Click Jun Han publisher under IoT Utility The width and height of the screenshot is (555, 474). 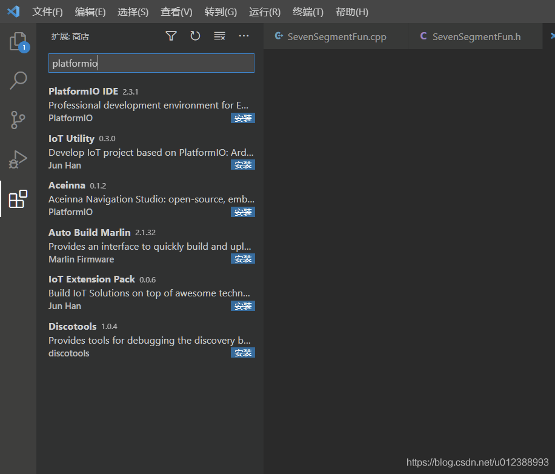click(65, 165)
